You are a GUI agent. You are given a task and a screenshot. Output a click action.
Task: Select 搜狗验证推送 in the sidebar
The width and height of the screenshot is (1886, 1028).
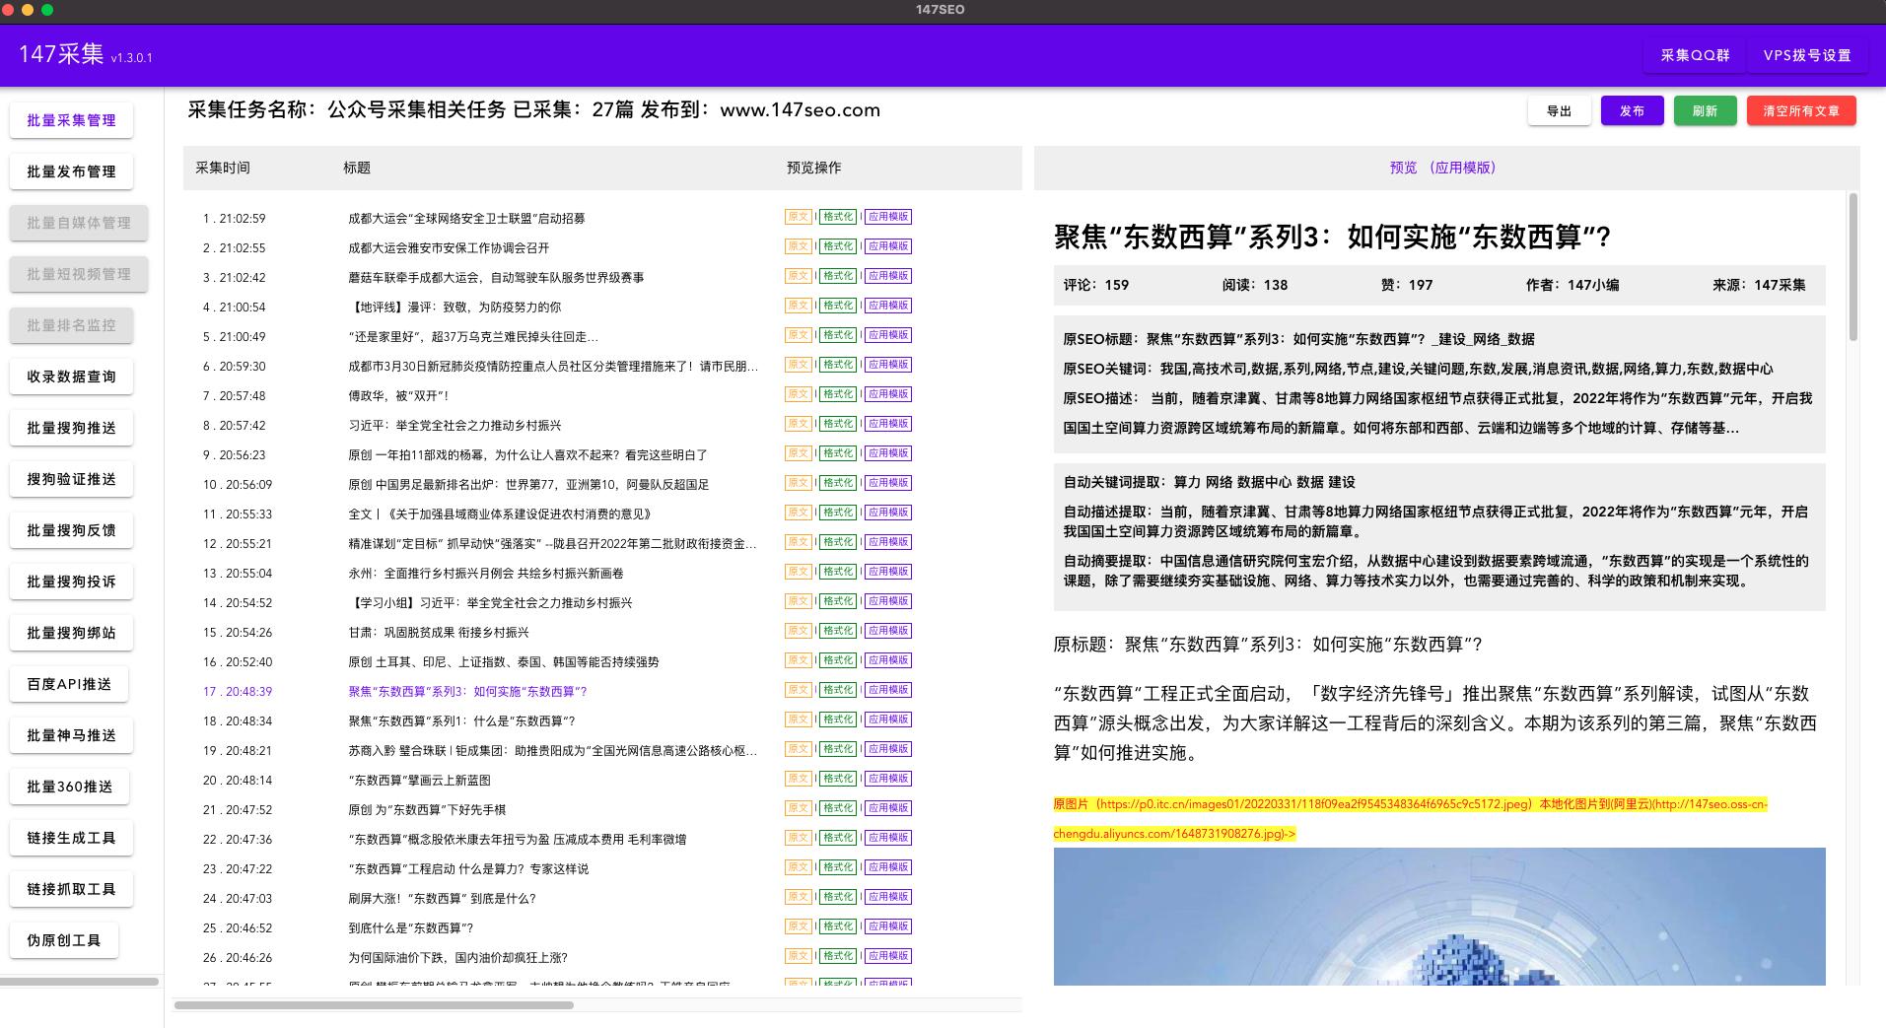pos(71,478)
